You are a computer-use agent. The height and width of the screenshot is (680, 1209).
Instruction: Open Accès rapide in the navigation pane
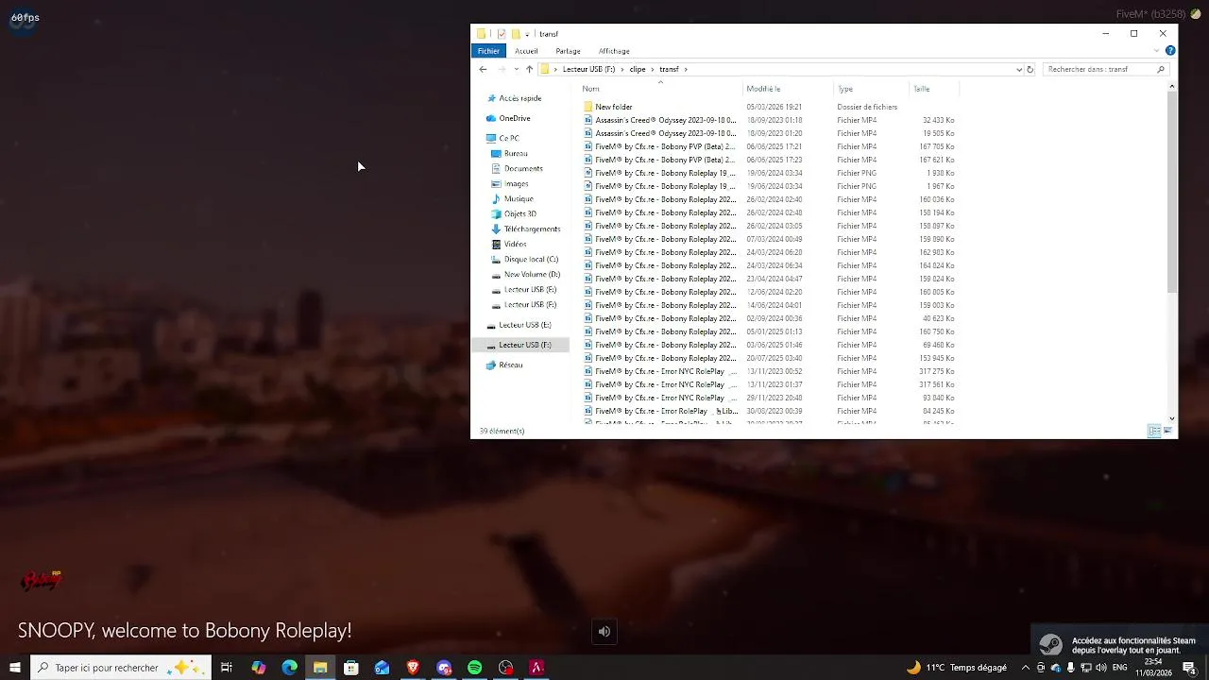[x=514, y=98]
